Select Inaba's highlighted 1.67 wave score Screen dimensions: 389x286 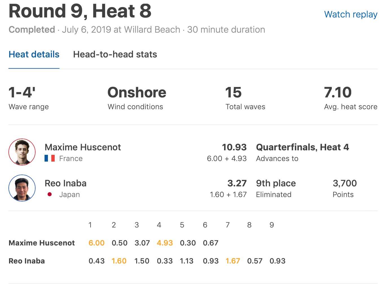coord(233,261)
